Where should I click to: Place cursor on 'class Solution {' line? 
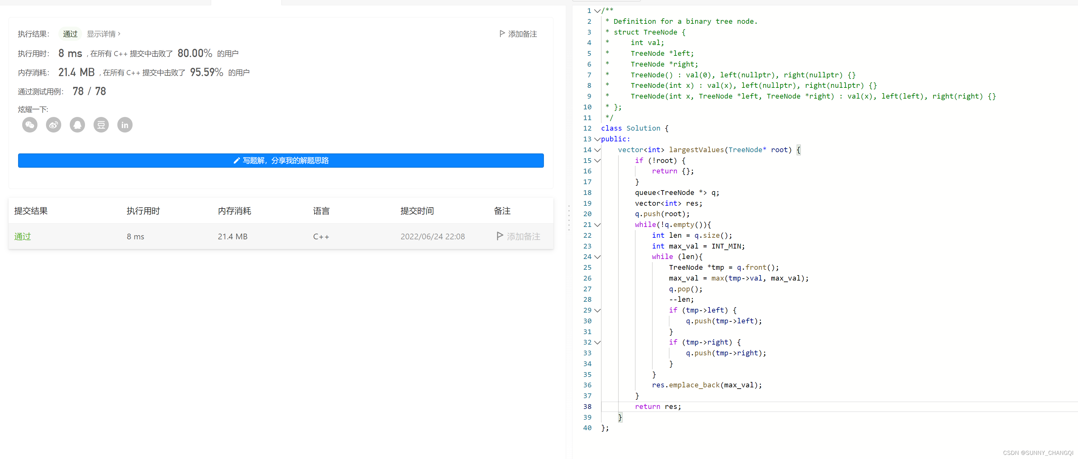coord(634,128)
